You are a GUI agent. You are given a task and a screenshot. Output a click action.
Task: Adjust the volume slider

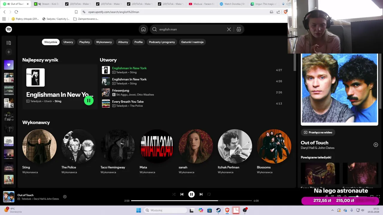(357, 196)
